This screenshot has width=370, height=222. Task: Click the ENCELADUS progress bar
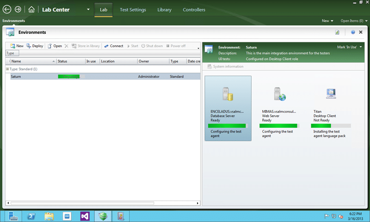coord(228,126)
